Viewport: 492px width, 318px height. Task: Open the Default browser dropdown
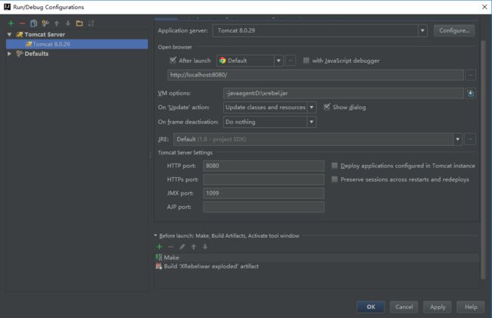[x=279, y=61]
